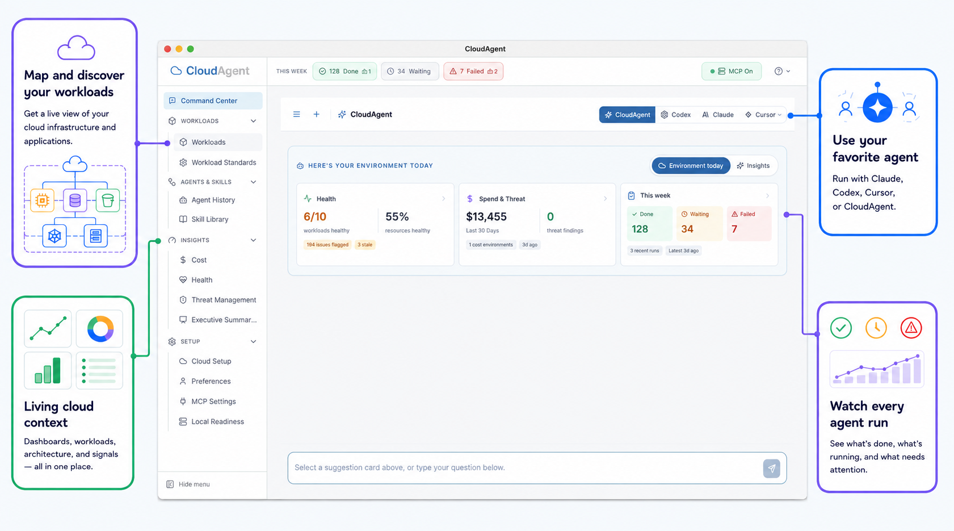Click the 1 cost environments tag
This screenshot has height=531, width=954.
[x=491, y=245]
